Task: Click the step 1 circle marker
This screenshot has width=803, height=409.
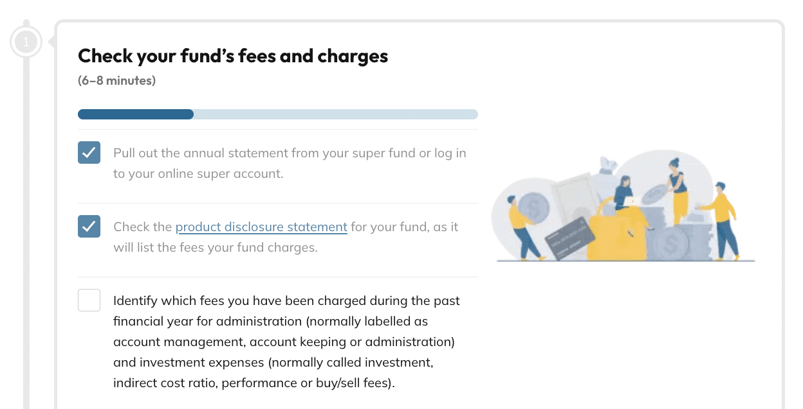Action: (x=26, y=42)
